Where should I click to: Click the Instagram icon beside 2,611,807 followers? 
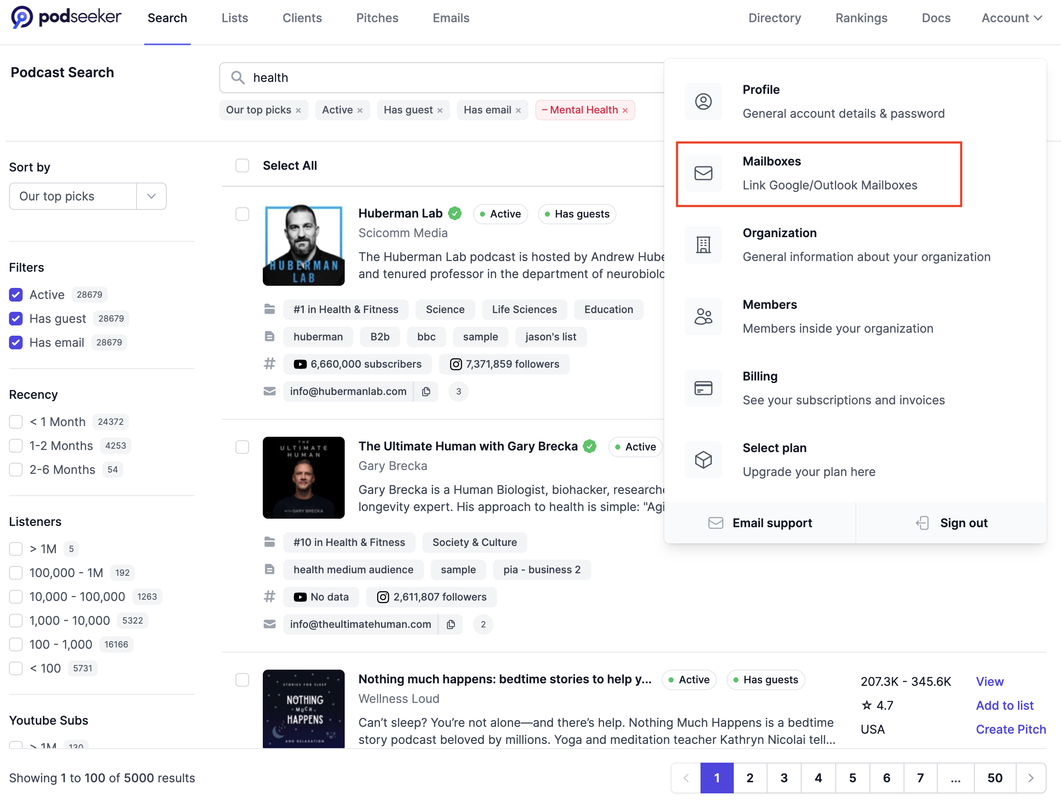pos(383,597)
